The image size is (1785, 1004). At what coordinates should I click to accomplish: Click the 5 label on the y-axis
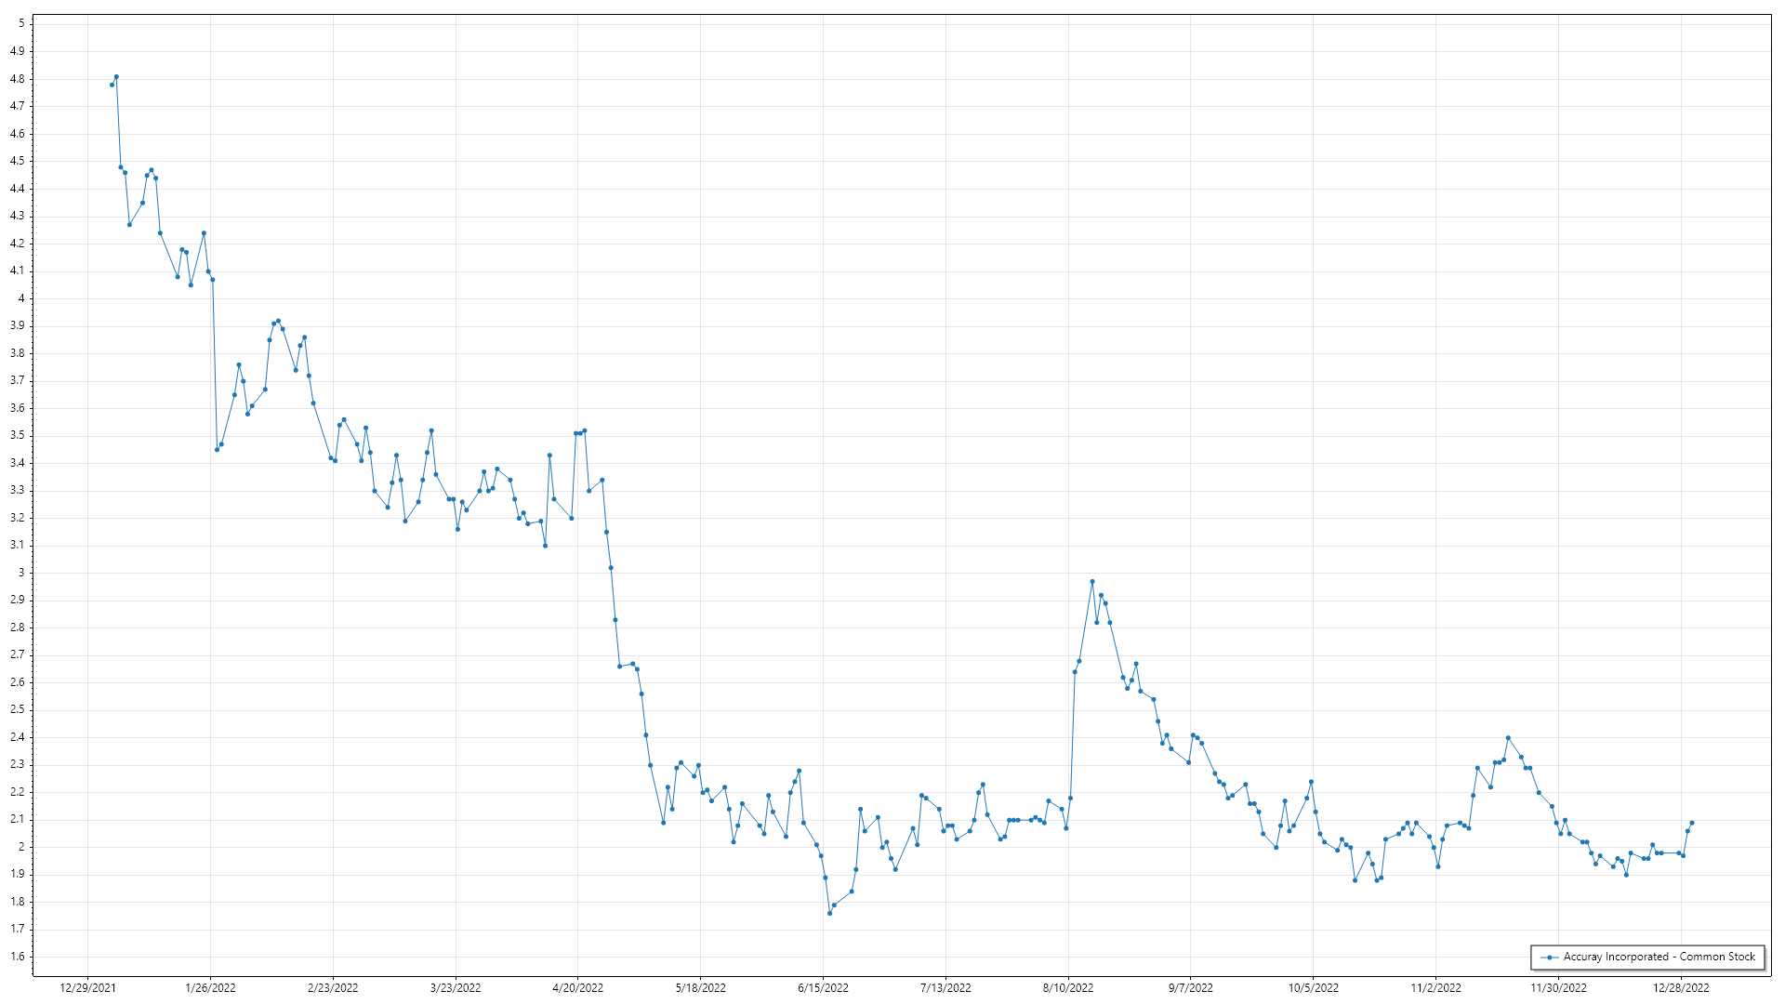(20, 23)
